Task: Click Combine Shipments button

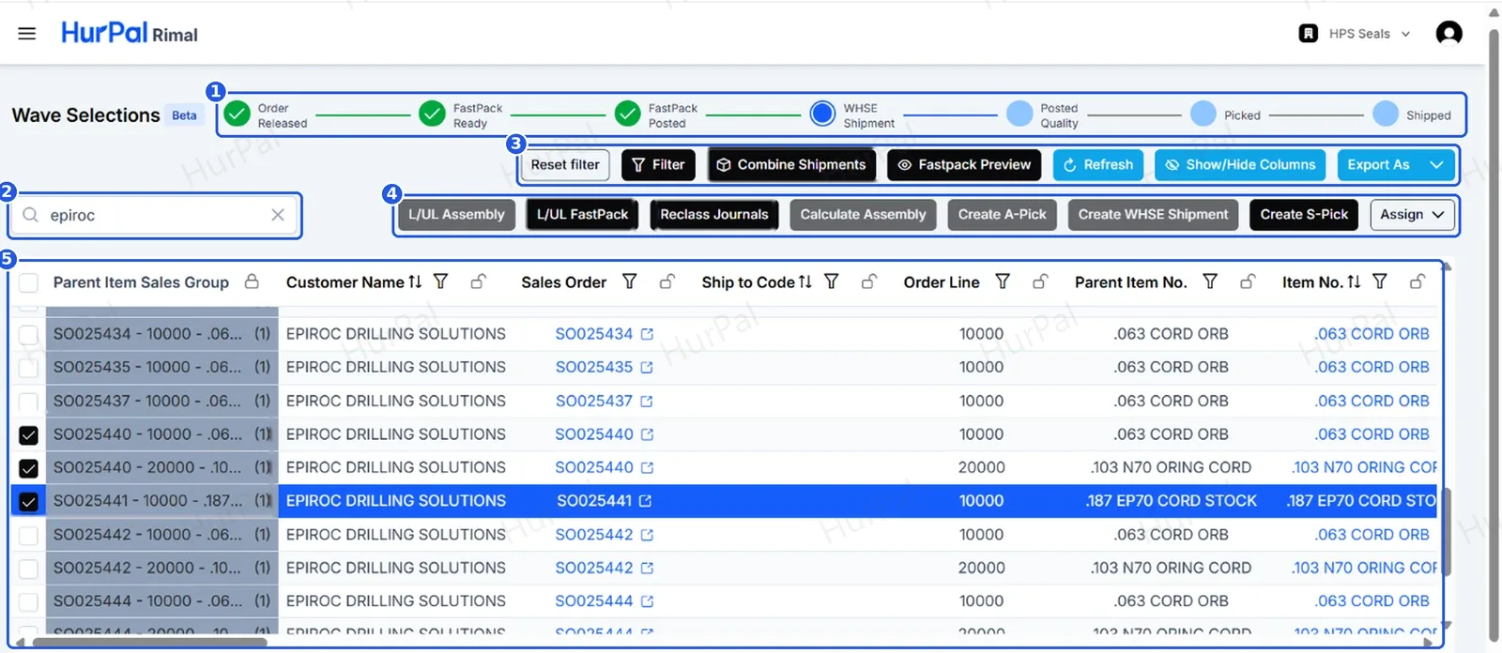Action: [x=791, y=165]
